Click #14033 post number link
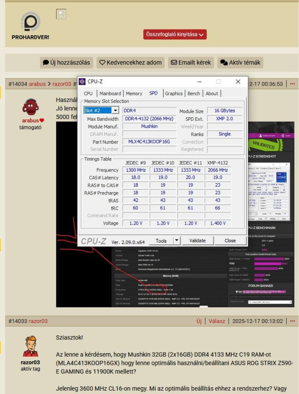 click(x=18, y=321)
